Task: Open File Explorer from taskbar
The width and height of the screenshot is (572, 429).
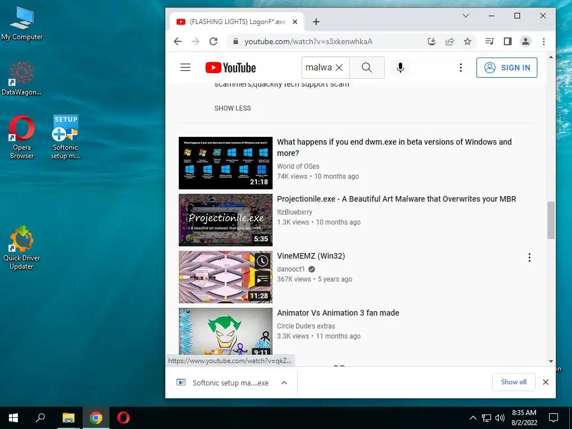Action: point(68,418)
